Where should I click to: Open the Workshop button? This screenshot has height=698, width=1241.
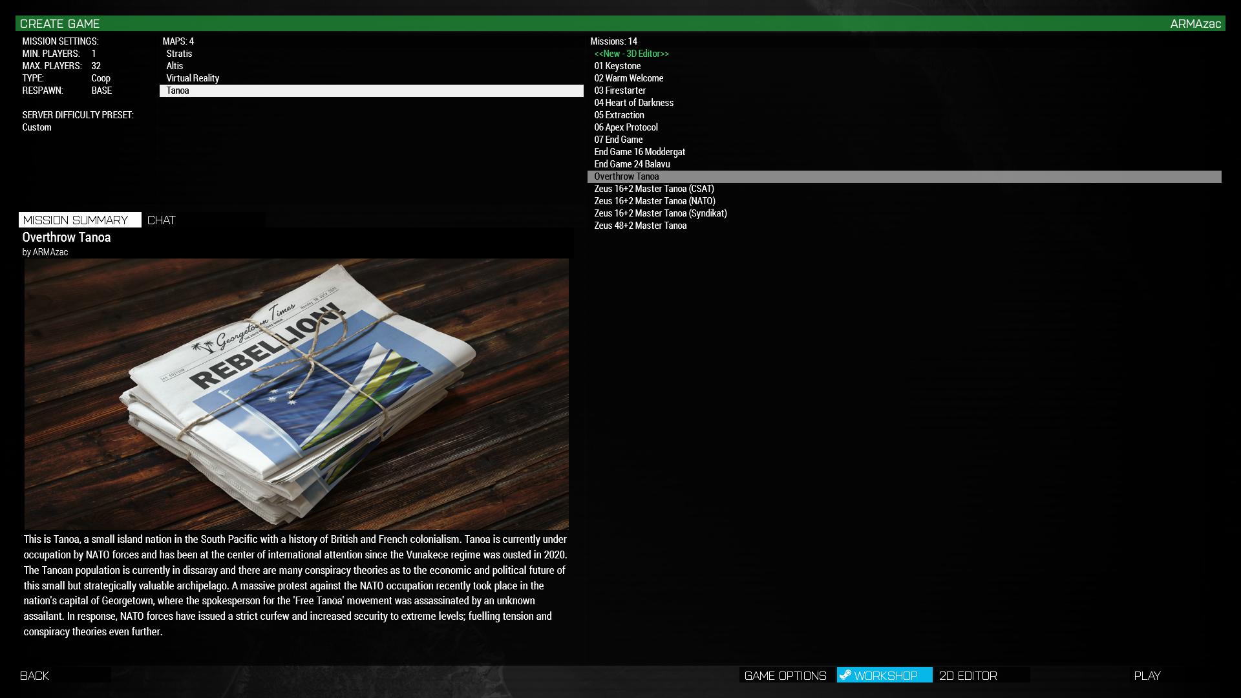point(885,675)
